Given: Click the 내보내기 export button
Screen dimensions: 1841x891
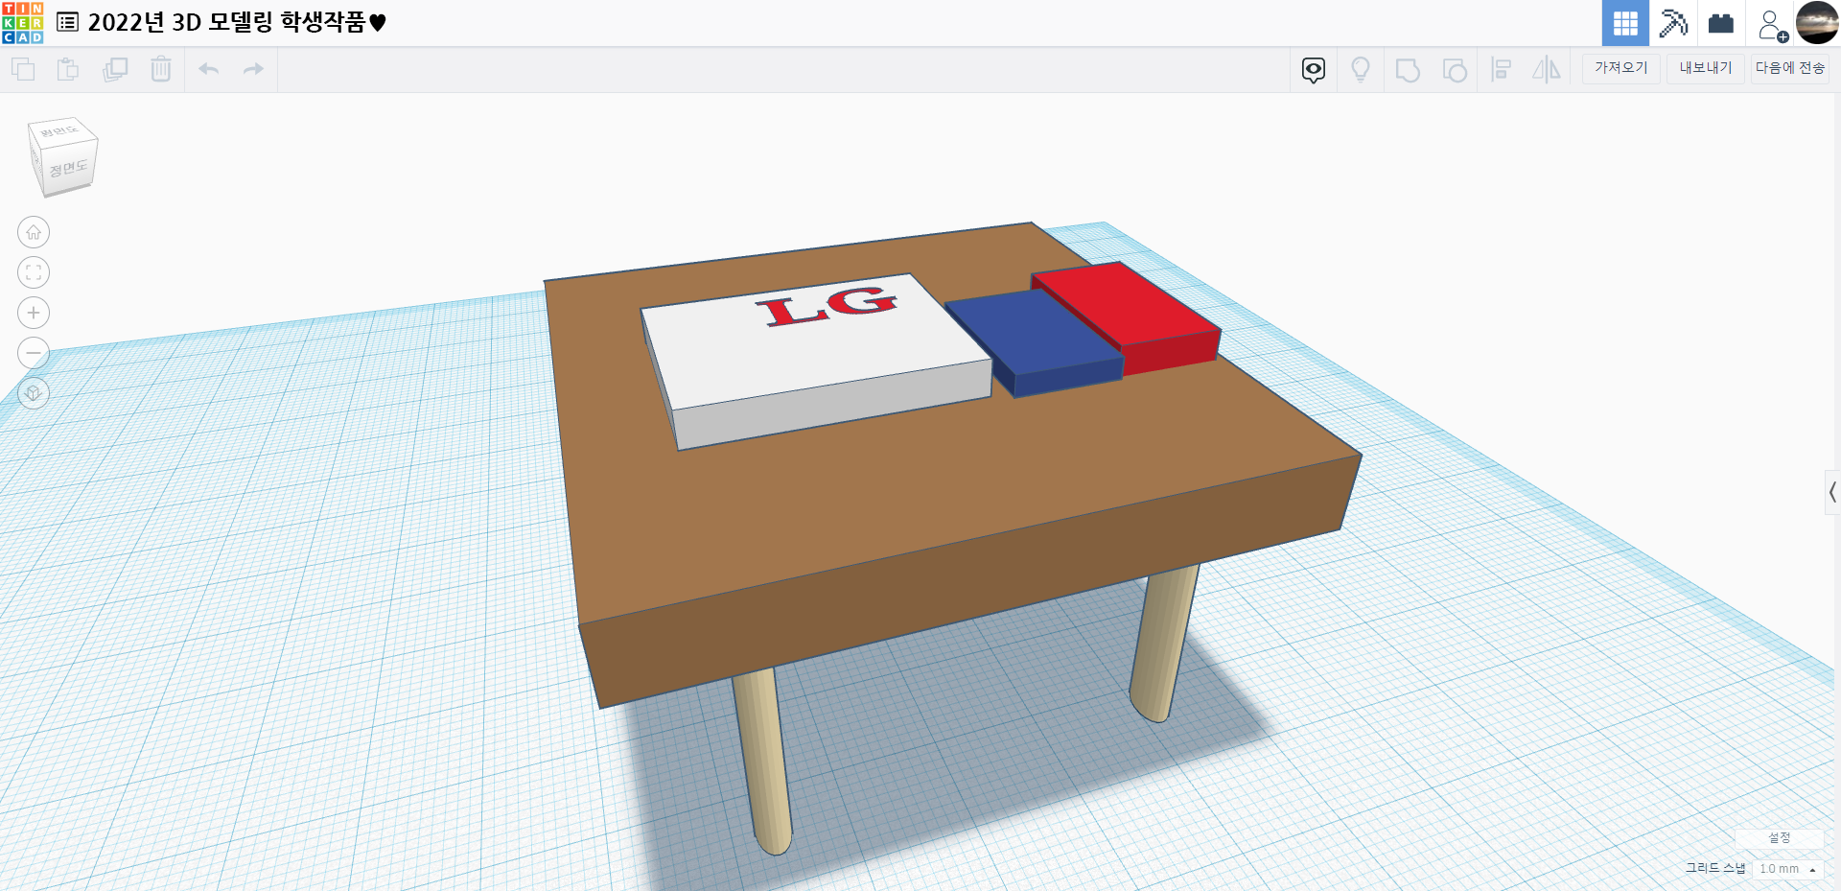Looking at the screenshot, I should coord(1706,68).
